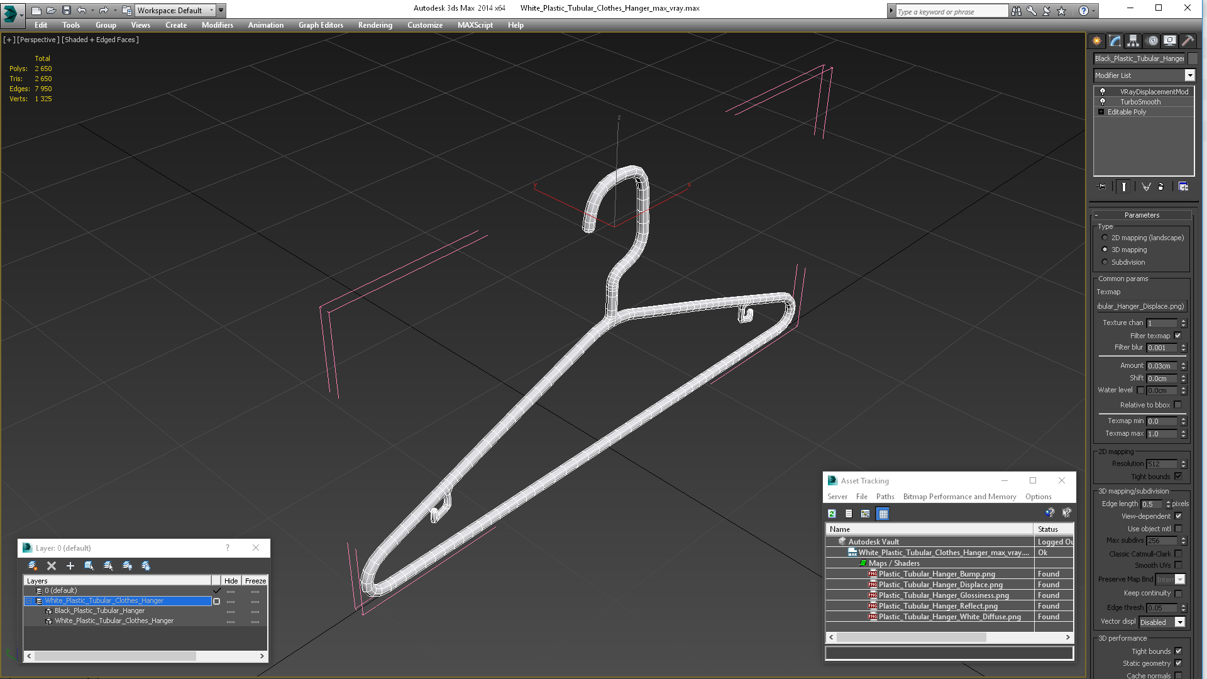This screenshot has height=679, width=1207.
Task: Open the Rendering menu
Action: point(375,25)
